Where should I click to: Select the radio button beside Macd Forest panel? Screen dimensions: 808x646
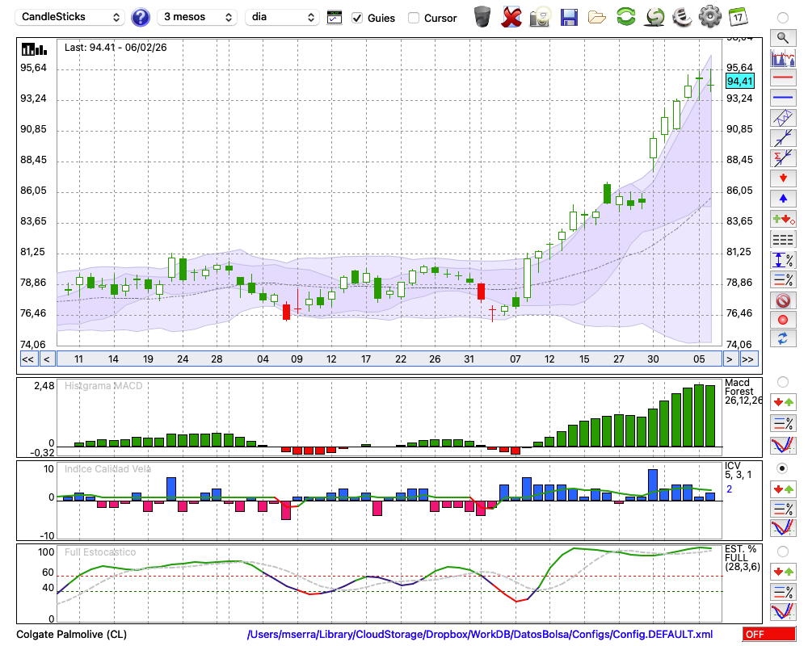[x=782, y=381]
